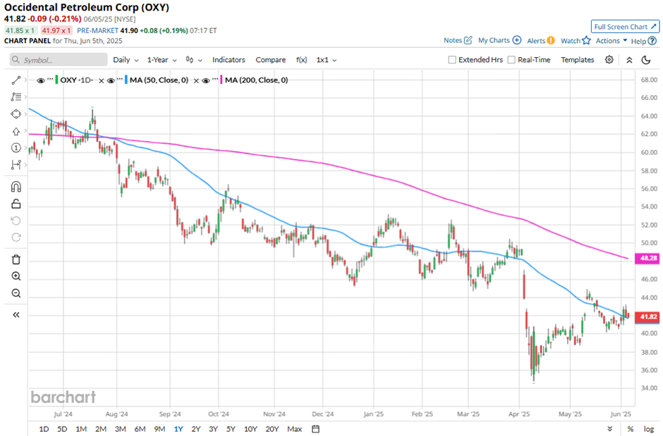The image size is (663, 436).
Task: Open the 1x1 grid layout dropdown
Action: (327, 60)
